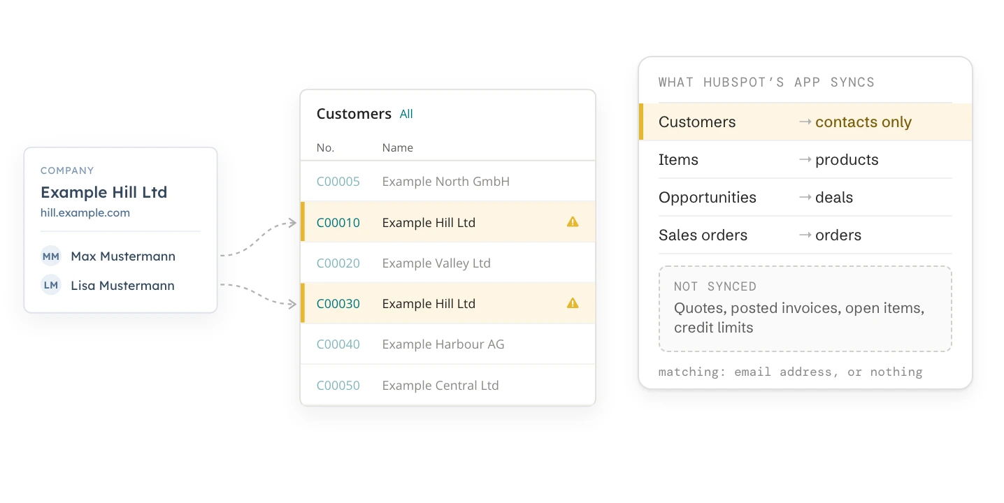Click the 'products' mapping text

pos(847,160)
